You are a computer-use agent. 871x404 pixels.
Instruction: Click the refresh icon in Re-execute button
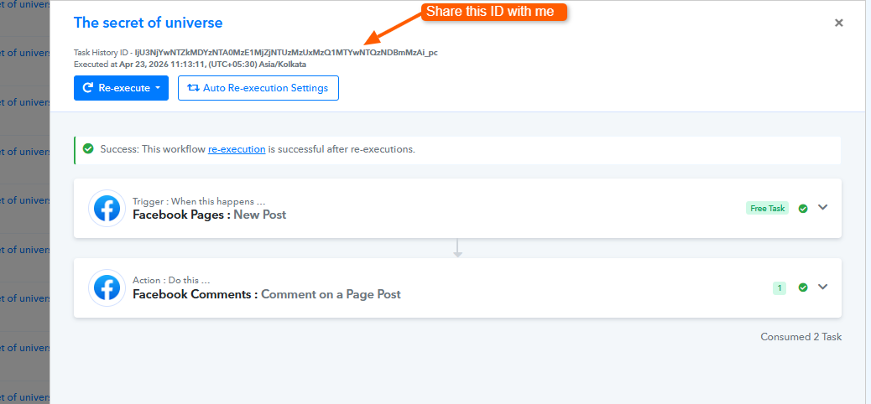pyautogui.click(x=87, y=88)
